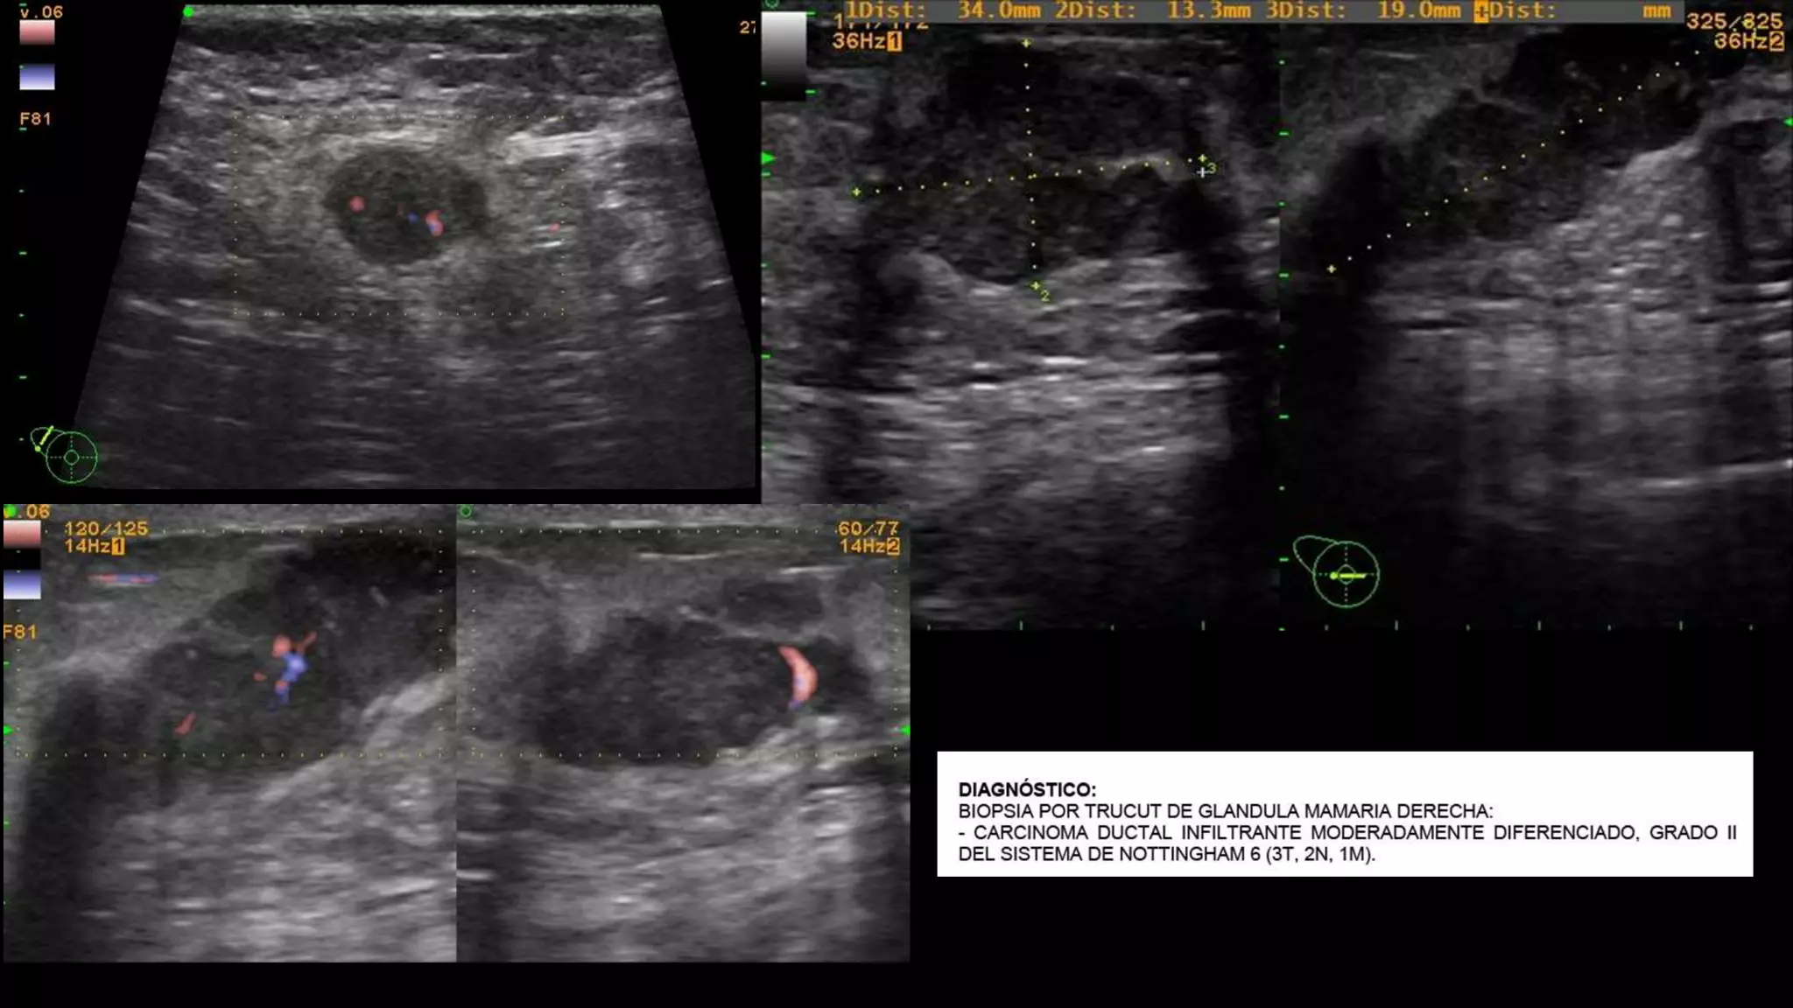Click the F81 label in top-left scan

click(35, 119)
